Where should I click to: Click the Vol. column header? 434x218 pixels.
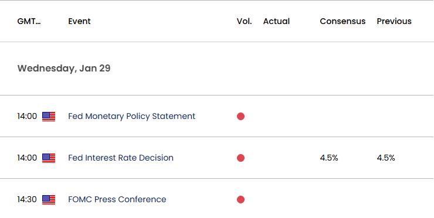point(244,21)
